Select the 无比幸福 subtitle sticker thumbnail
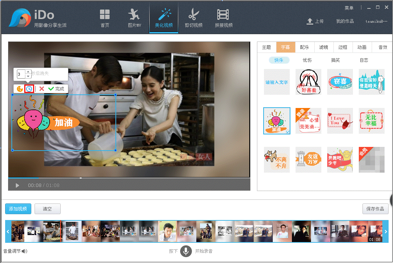The image size is (393, 263). (371, 121)
